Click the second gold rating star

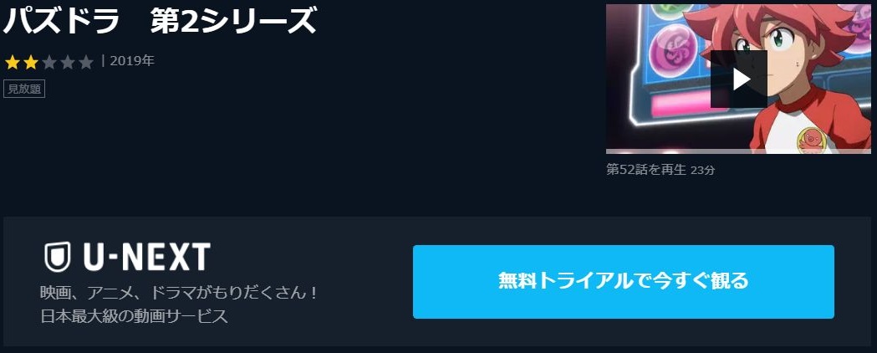click(31, 62)
